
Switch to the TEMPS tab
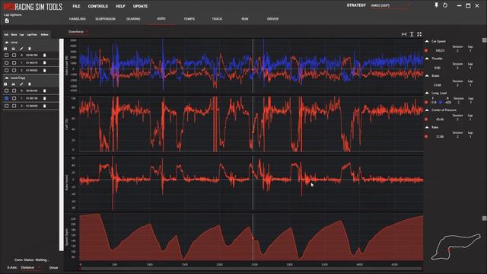[189, 19]
